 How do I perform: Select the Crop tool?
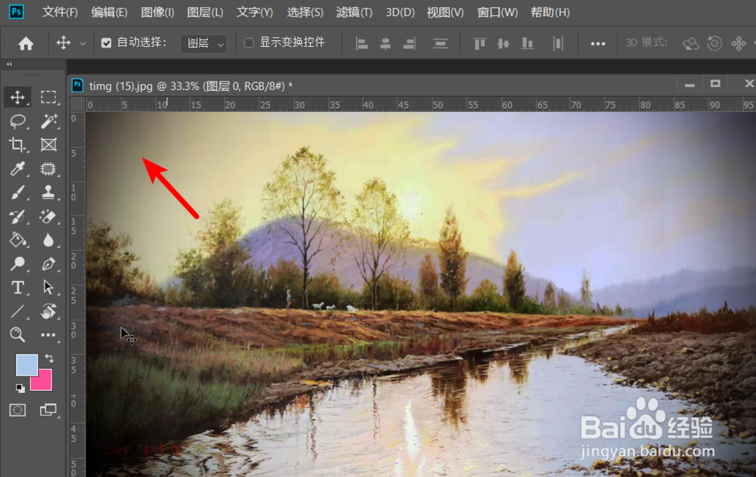(x=18, y=144)
